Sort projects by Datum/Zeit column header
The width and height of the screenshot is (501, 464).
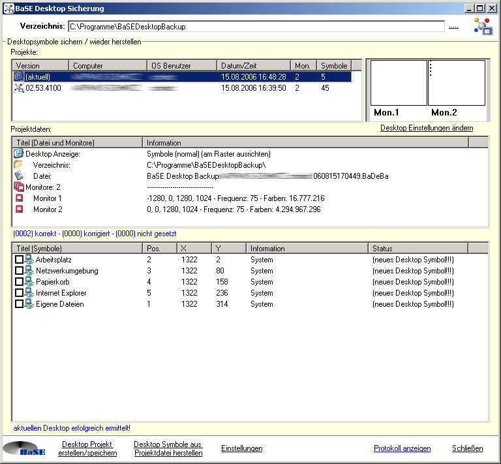point(253,66)
